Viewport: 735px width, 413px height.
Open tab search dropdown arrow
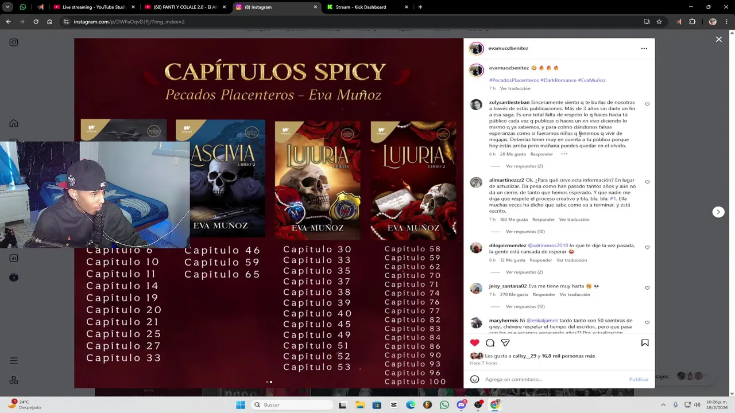pos(7,7)
